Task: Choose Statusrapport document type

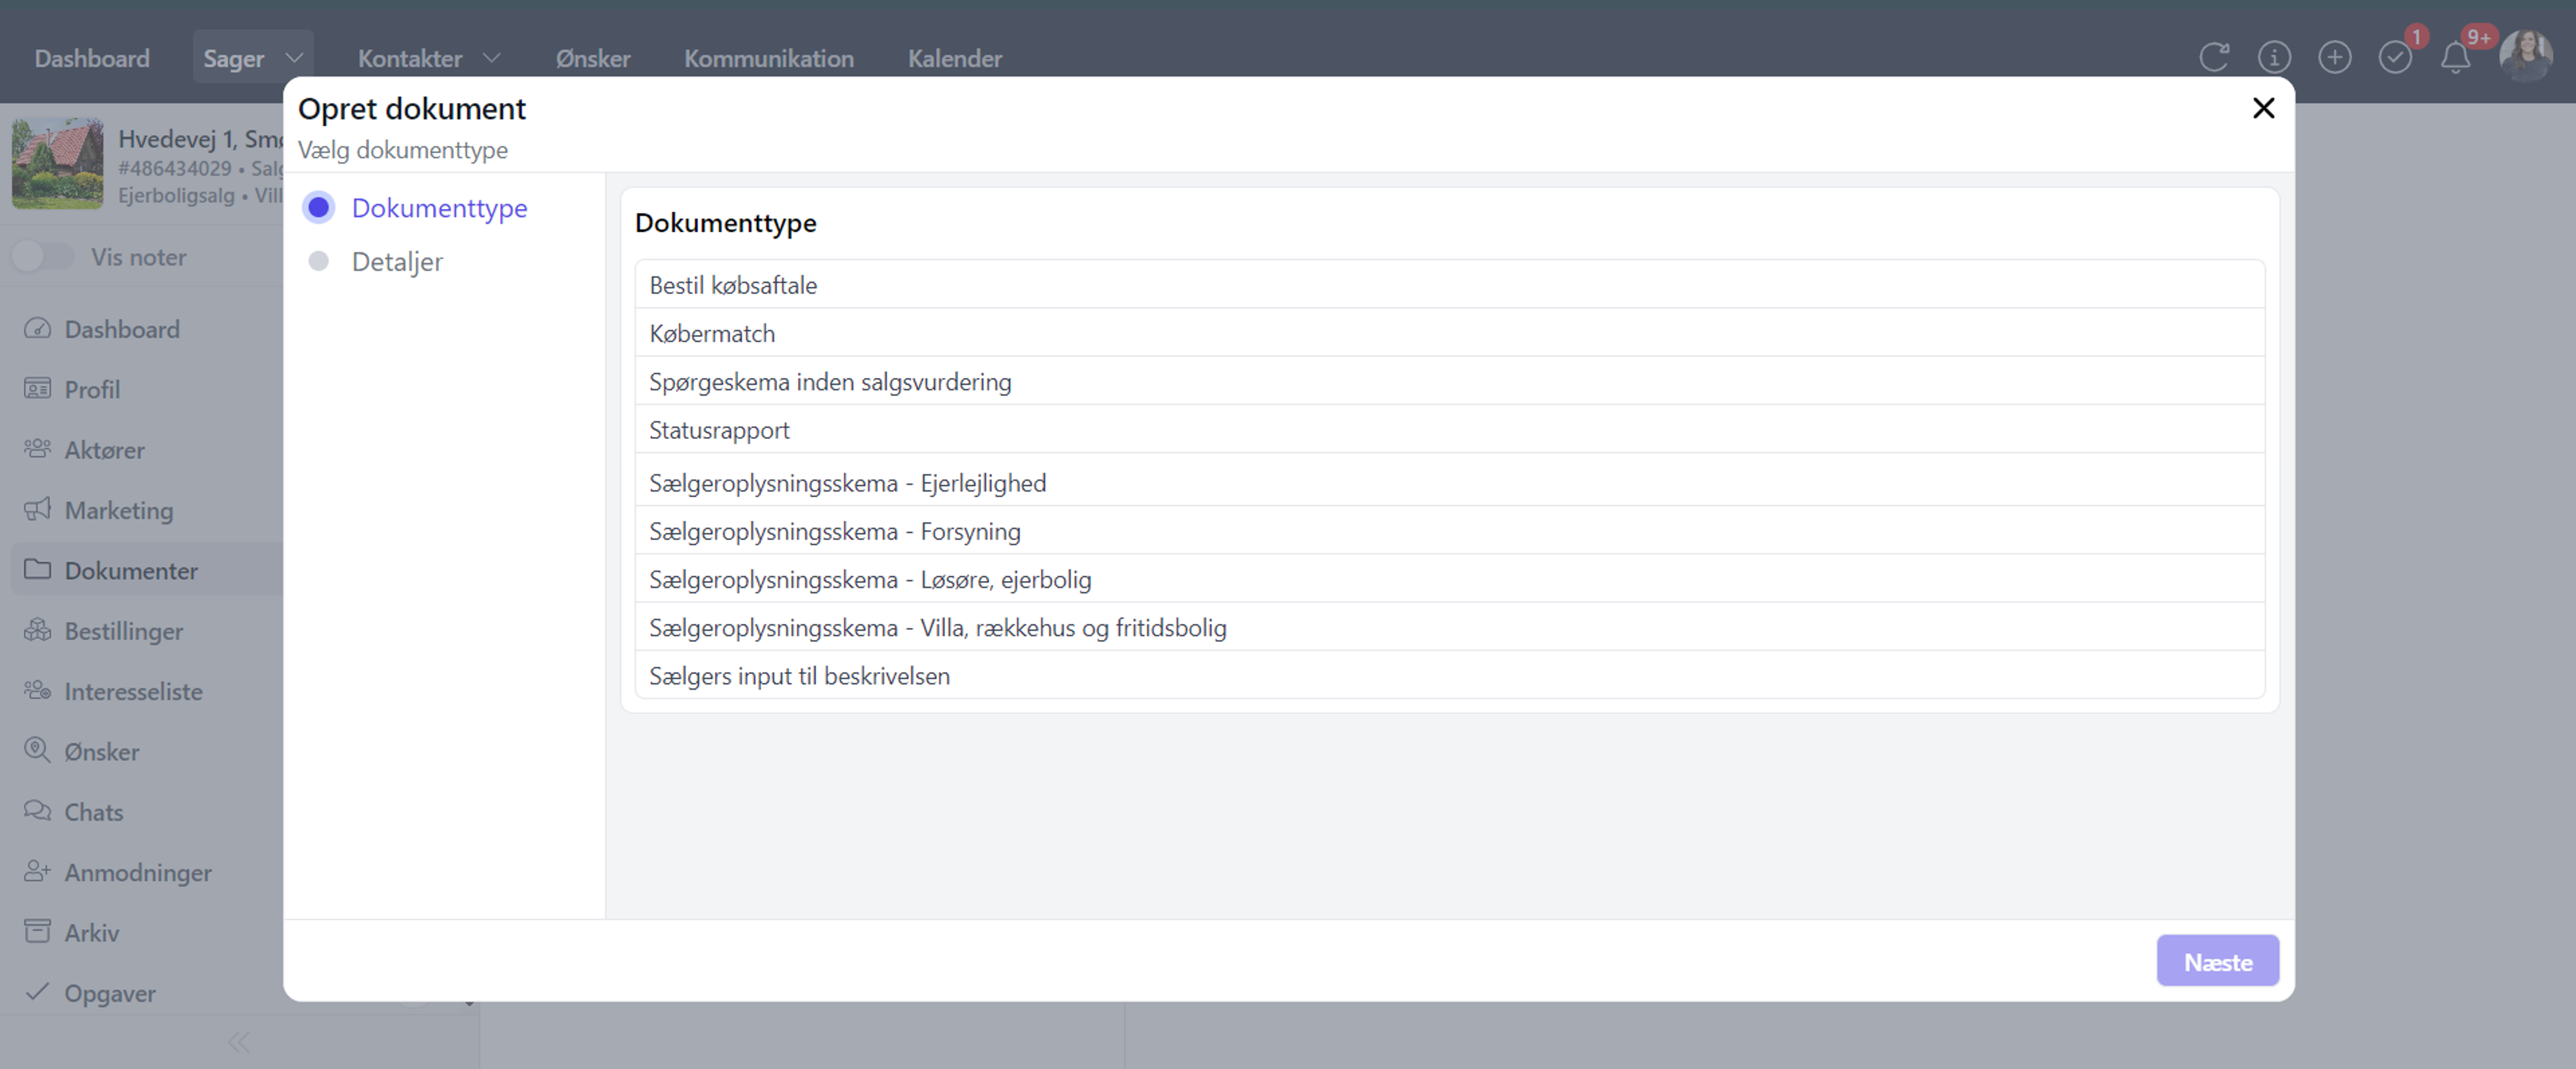Action: coord(719,431)
